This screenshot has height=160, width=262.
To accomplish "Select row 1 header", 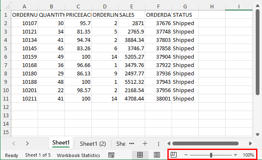I will click(6, 15).
